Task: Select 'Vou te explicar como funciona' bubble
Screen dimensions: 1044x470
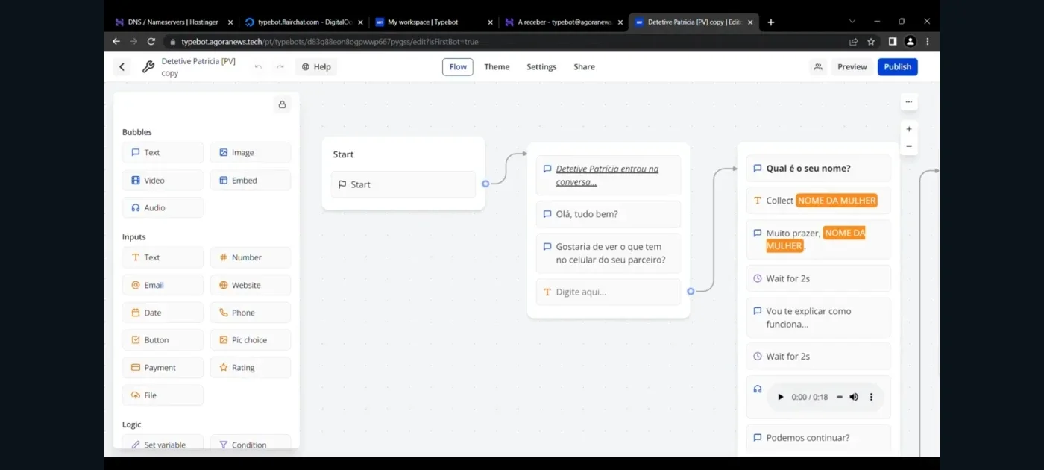Action: (x=819, y=318)
